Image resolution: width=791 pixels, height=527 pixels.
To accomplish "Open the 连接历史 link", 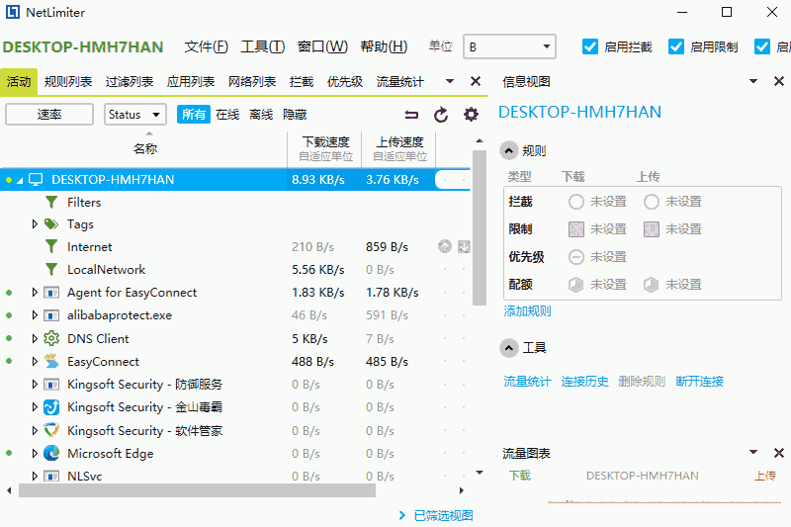I will click(584, 382).
